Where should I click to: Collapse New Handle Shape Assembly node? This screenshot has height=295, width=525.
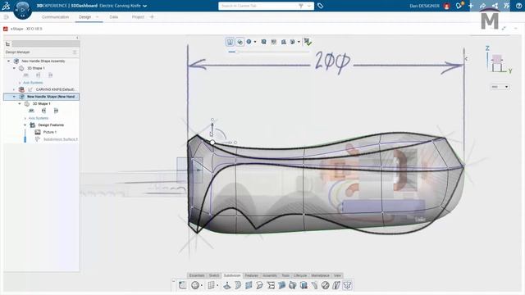[9, 61]
